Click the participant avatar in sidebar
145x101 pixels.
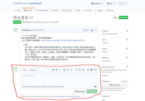coord(104,100)
